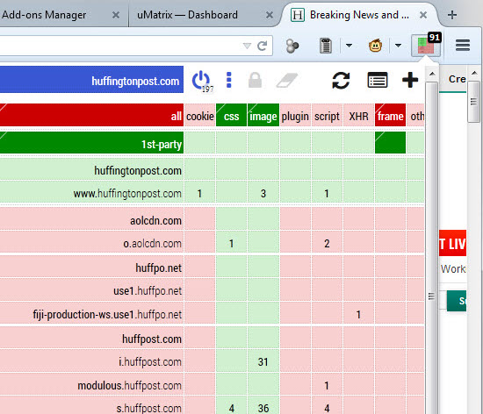Click script cell for www.huffingtonpost.com
This screenshot has width=483, height=414.
(x=327, y=192)
